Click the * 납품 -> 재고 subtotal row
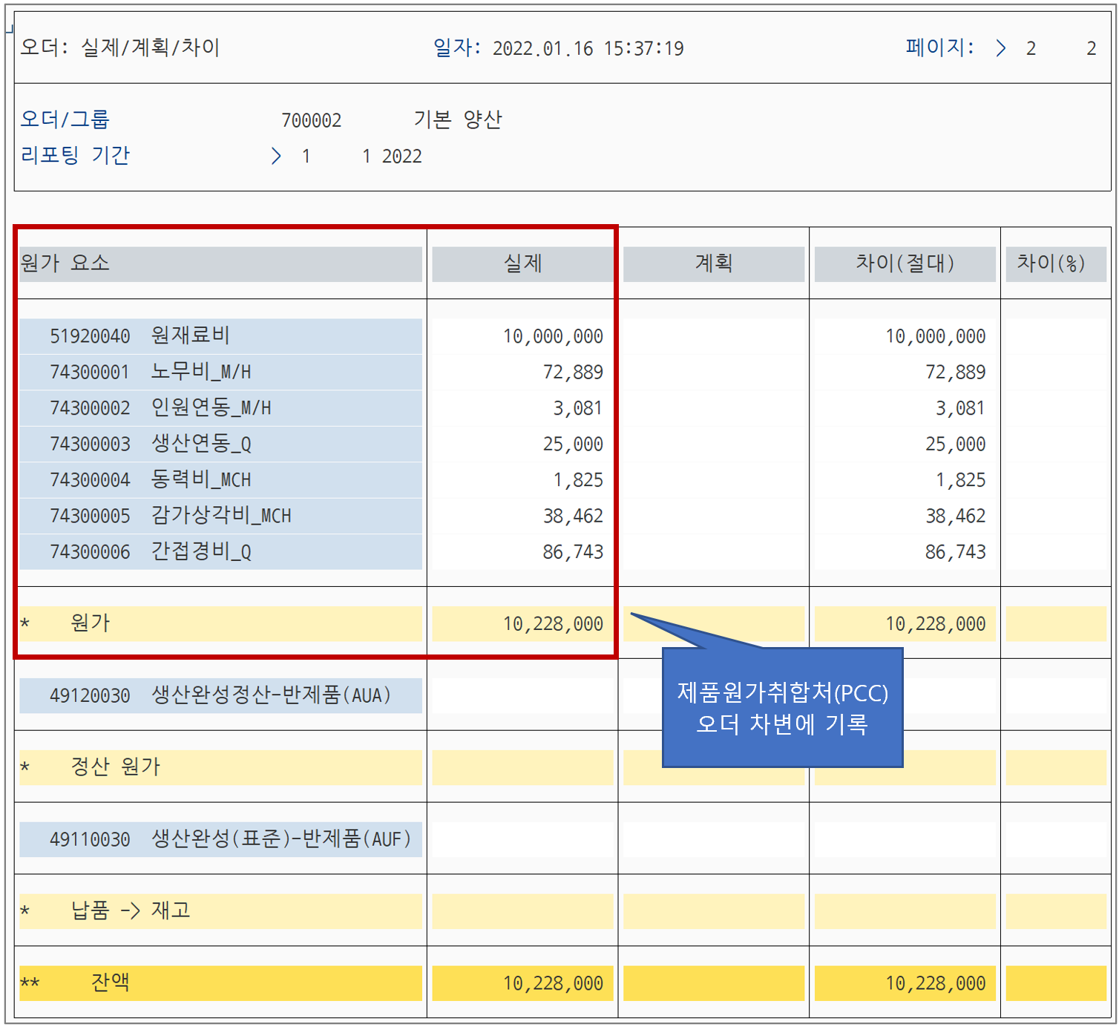 coord(220,911)
